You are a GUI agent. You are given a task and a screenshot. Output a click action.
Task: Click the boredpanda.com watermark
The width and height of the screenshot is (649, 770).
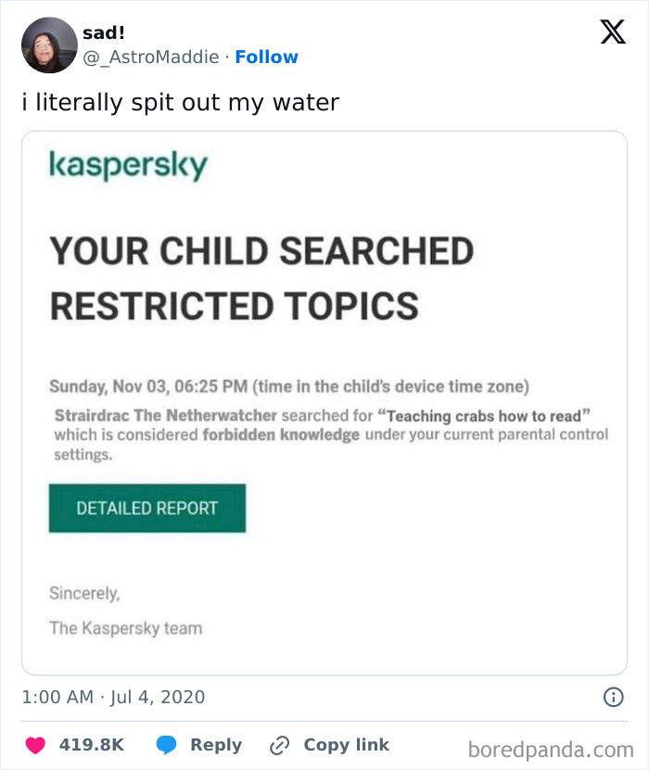(x=551, y=748)
